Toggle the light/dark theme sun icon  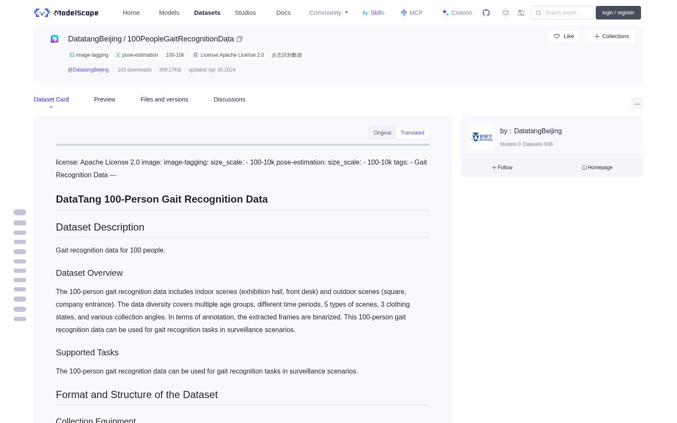(506, 13)
